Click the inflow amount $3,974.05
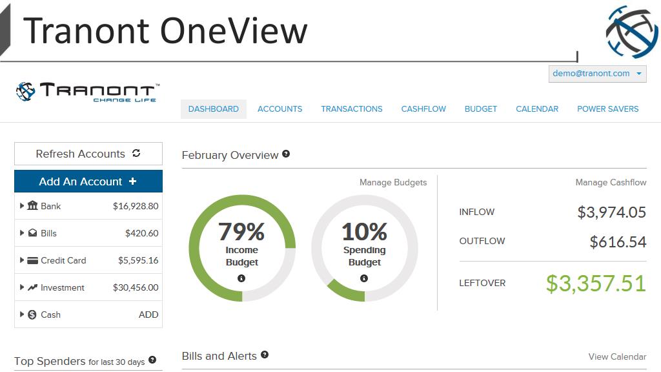 point(611,212)
